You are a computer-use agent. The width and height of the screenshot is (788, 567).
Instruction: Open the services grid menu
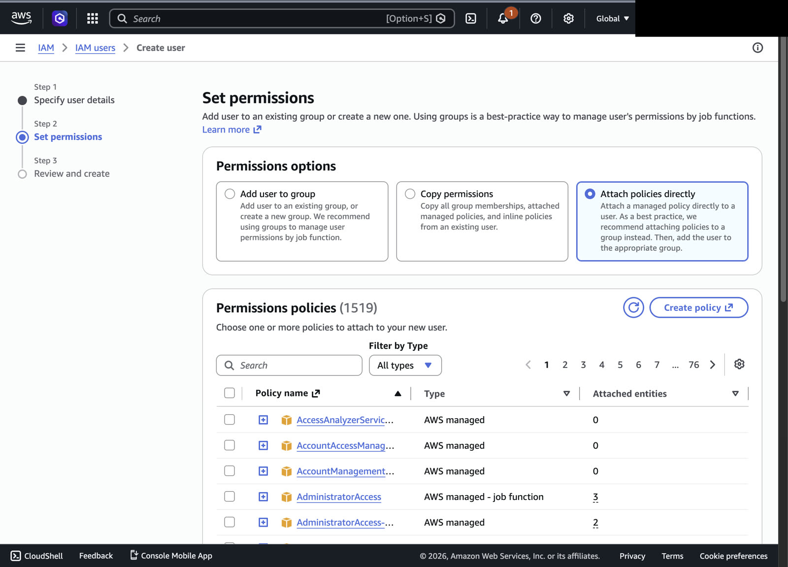(x=93, y=18)
